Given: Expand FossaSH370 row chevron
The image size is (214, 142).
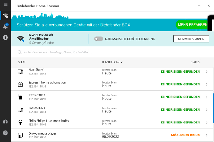Looking at the screenshot, I should (207, 110).
